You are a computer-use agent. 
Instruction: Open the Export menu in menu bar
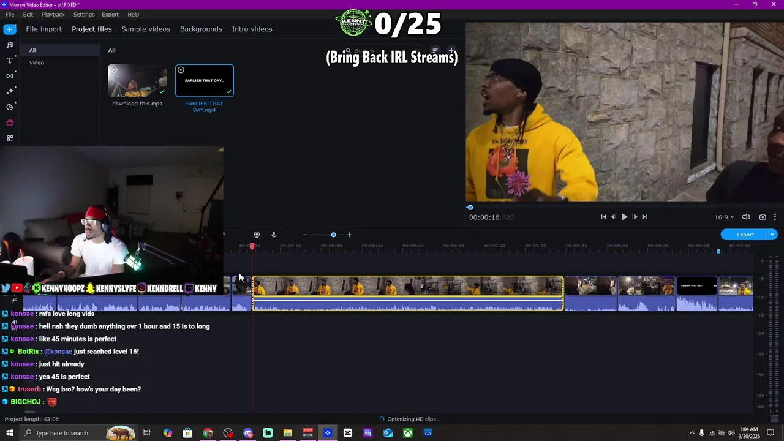[110, 14]
